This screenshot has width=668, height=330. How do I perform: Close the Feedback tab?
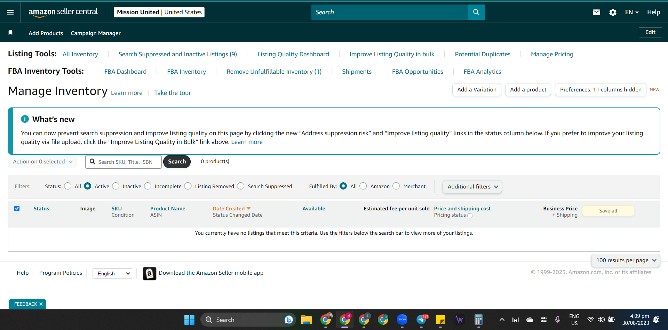(x=41, y=304)
